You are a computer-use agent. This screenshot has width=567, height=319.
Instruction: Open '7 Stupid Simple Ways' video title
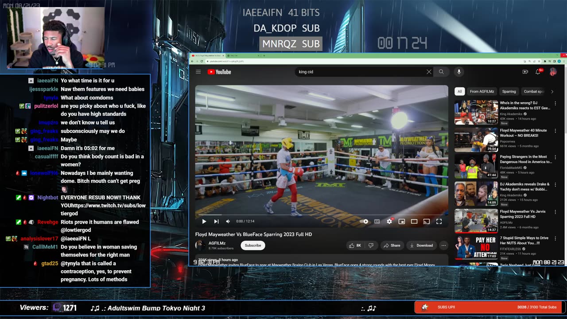pos(524,241)
